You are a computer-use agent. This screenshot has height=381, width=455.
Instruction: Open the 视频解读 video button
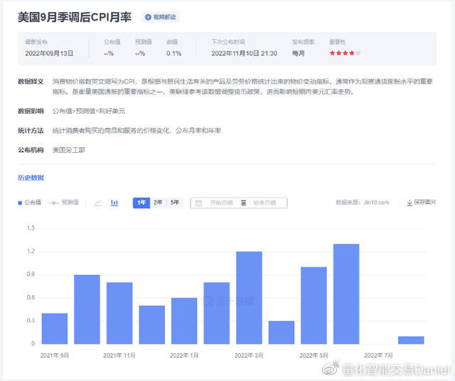[x=161, y=17]
